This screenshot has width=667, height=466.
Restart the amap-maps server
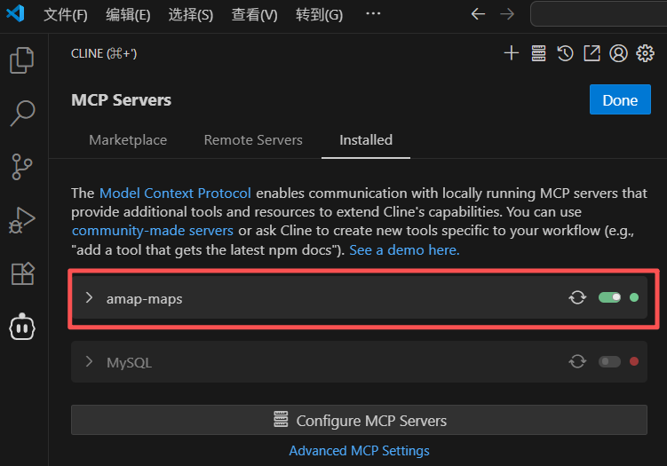[577, 298]
